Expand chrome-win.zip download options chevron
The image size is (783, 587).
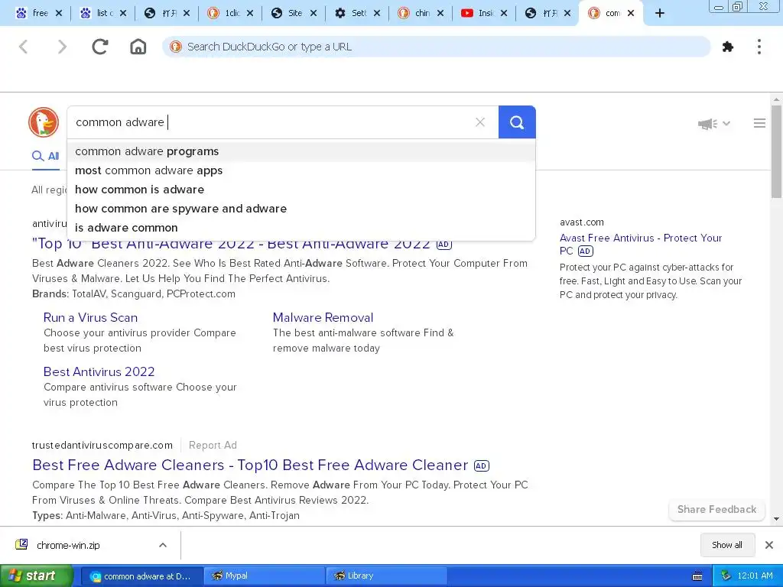click(x=163, y=545)
